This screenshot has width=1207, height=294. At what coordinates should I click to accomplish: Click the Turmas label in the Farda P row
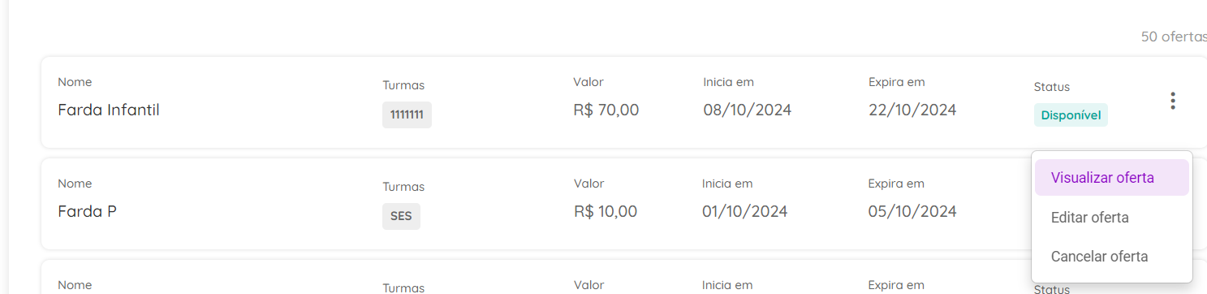(x=403, y=187)
